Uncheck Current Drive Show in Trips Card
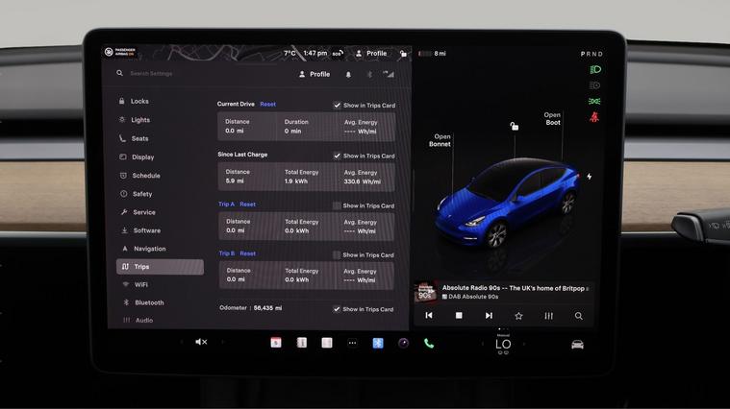 [x=338, y=106]
